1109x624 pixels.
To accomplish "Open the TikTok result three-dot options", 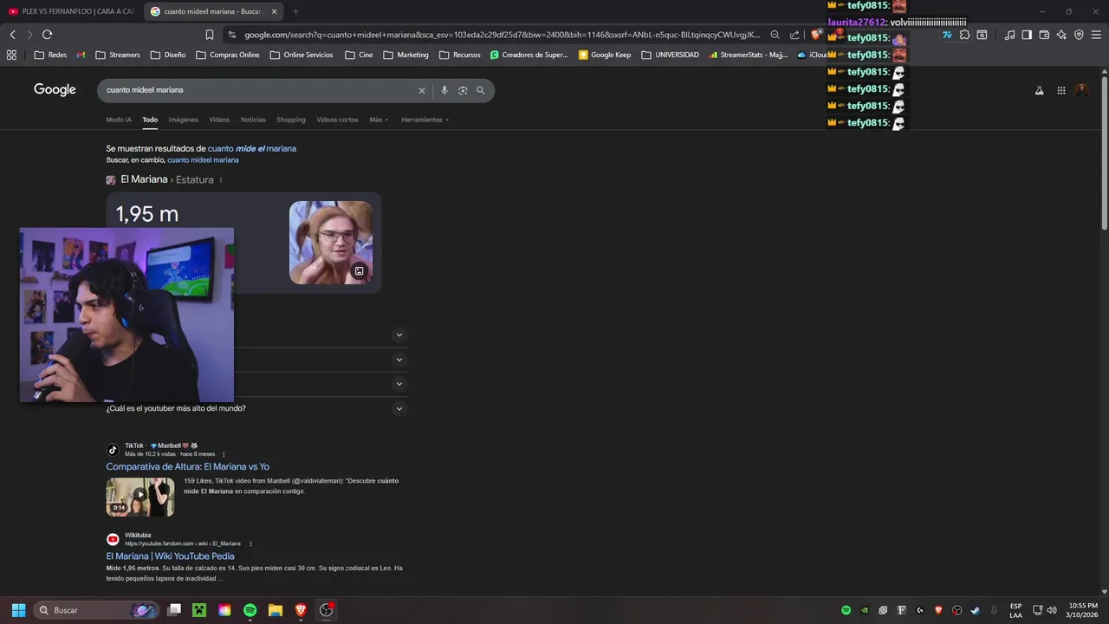I will [224, 454].
